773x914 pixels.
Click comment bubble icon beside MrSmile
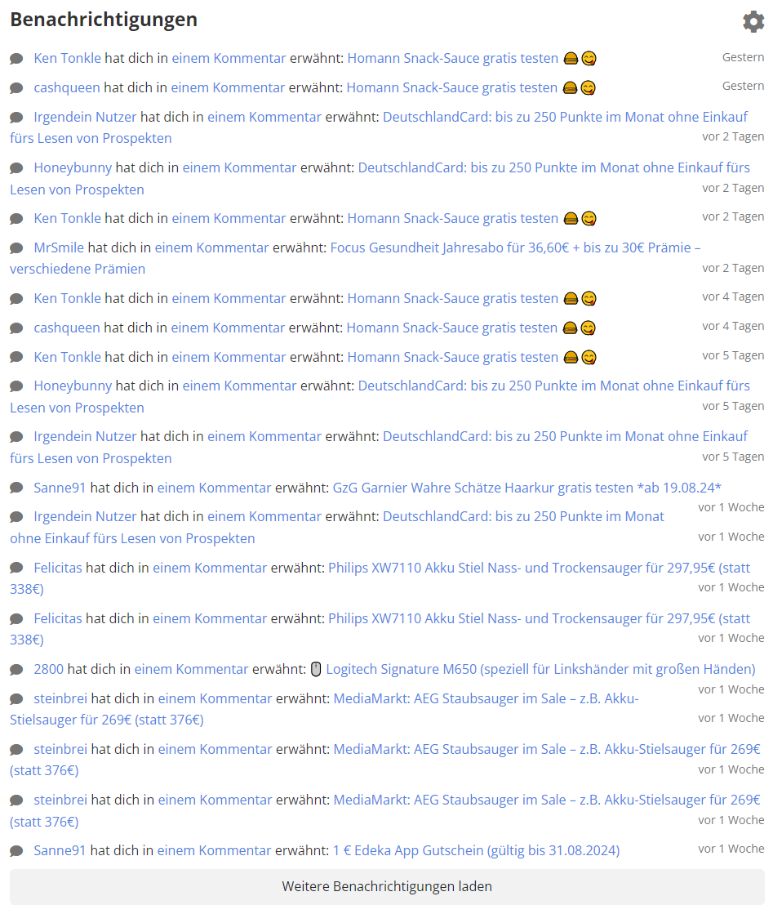coord(16,248)
